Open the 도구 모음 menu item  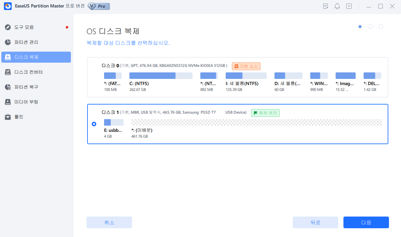pyautogui.click(x=36, y=27)
